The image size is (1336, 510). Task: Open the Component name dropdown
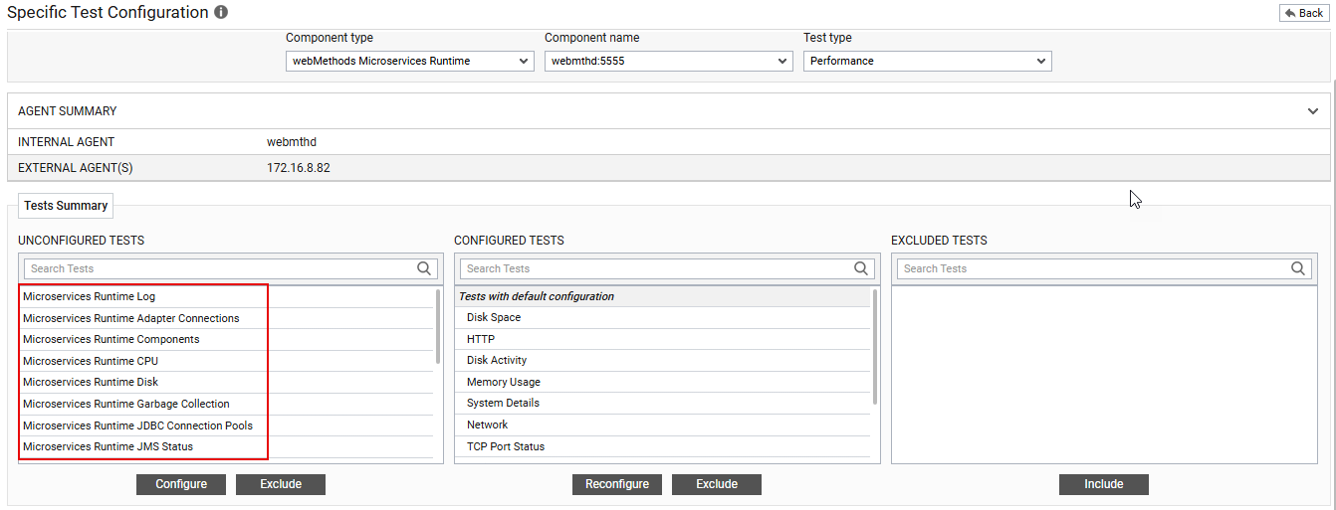click(668, 62)
